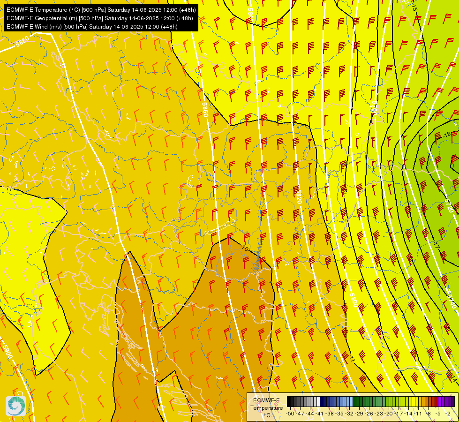Click the -20 legend scale value
The image size is (459, 422).
tap(389, 414)
